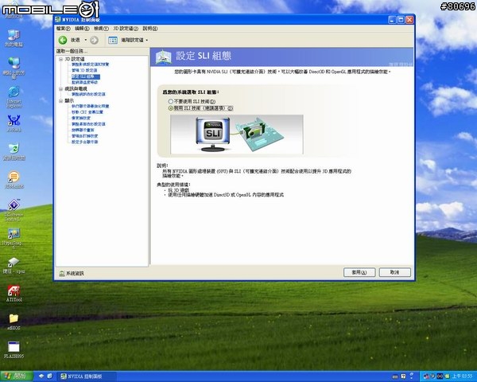Click the SLI monitor and card illustration
The width and height of the screenshot is (477, 382).
(x=237, y=134)
